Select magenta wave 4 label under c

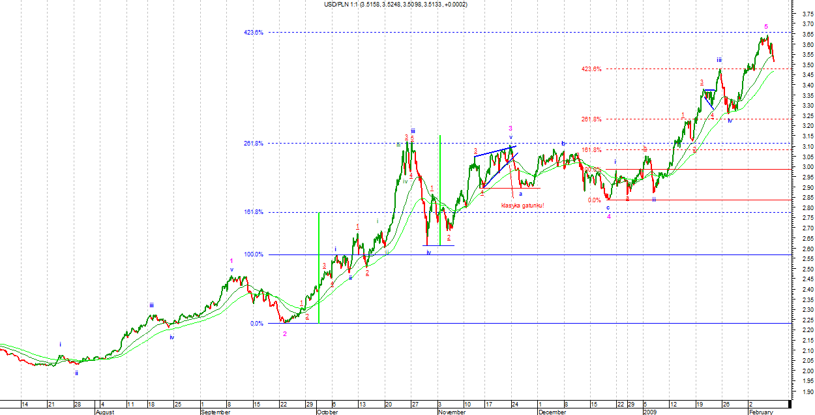[x=609, y=216]
